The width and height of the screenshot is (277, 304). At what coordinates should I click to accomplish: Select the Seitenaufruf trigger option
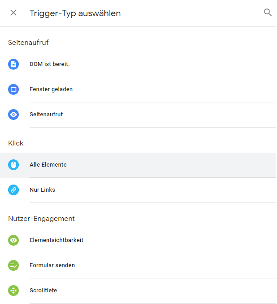(46, 115)
